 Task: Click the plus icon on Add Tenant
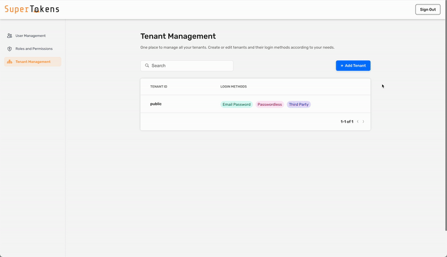(342, 66)
